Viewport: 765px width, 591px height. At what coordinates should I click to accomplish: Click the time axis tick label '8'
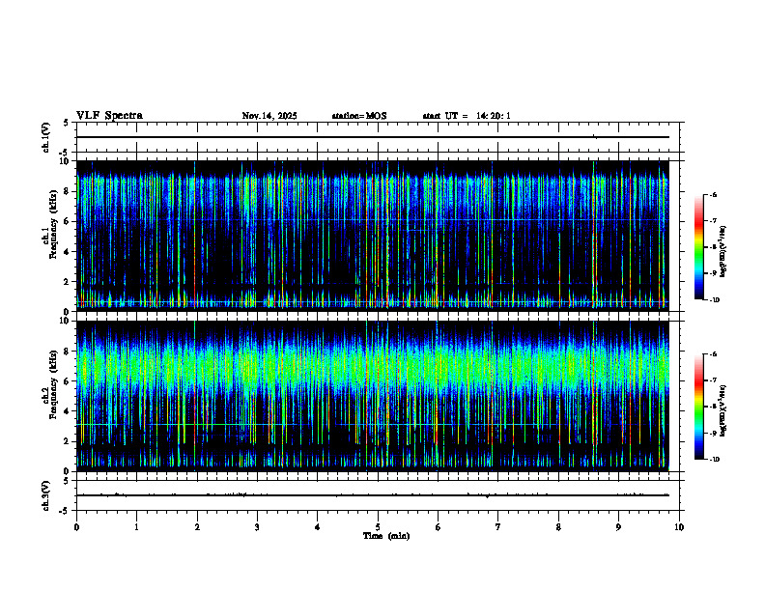[558, 527]
